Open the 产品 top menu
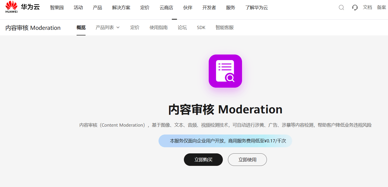 [x=97, y=8]
